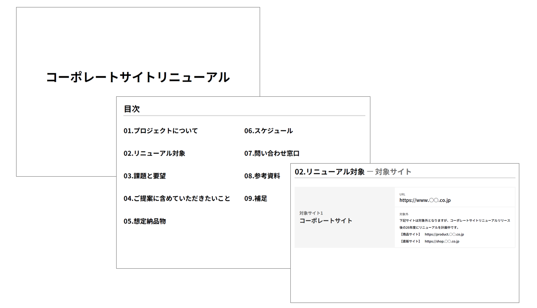Open 06.スケジュール contents entry
The image size is (537, 308).
[268, 131]
